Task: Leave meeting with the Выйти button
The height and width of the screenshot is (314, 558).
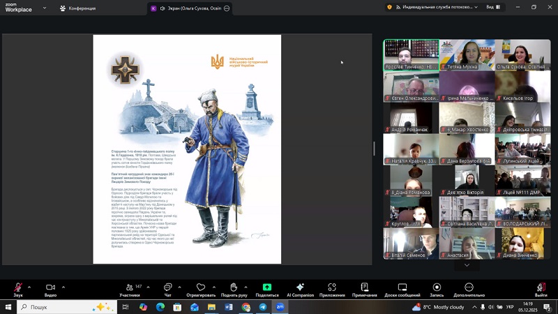Action: 541,287
